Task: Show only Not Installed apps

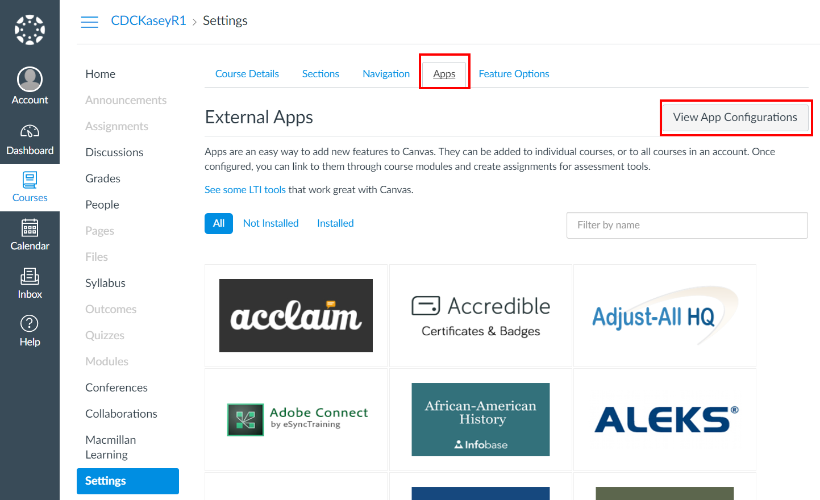Action: tap(270, 223)
